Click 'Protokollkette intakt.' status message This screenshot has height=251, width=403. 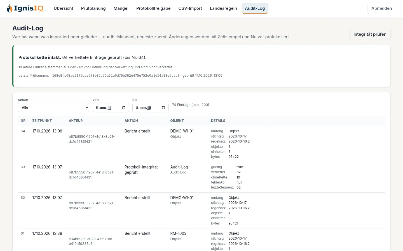coord(40,57)
